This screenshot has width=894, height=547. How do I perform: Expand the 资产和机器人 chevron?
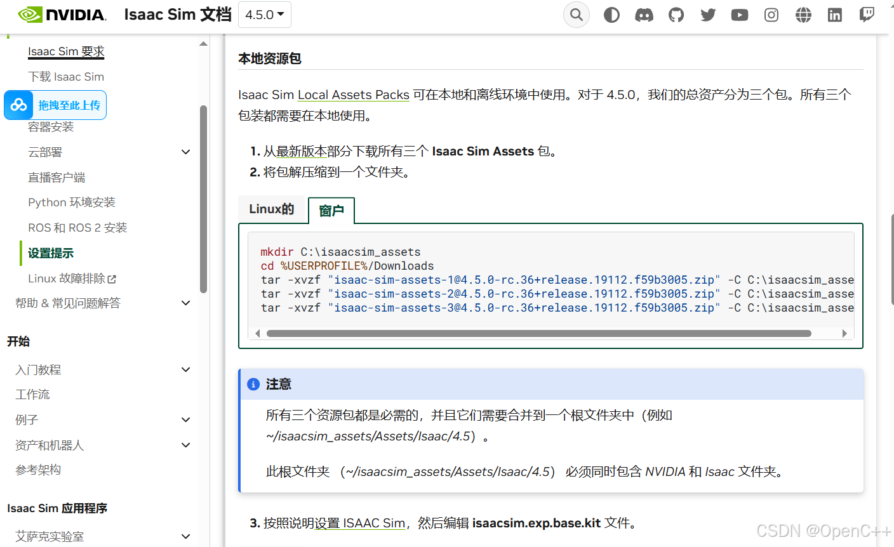pyautogui.click(x=186, y=445)
